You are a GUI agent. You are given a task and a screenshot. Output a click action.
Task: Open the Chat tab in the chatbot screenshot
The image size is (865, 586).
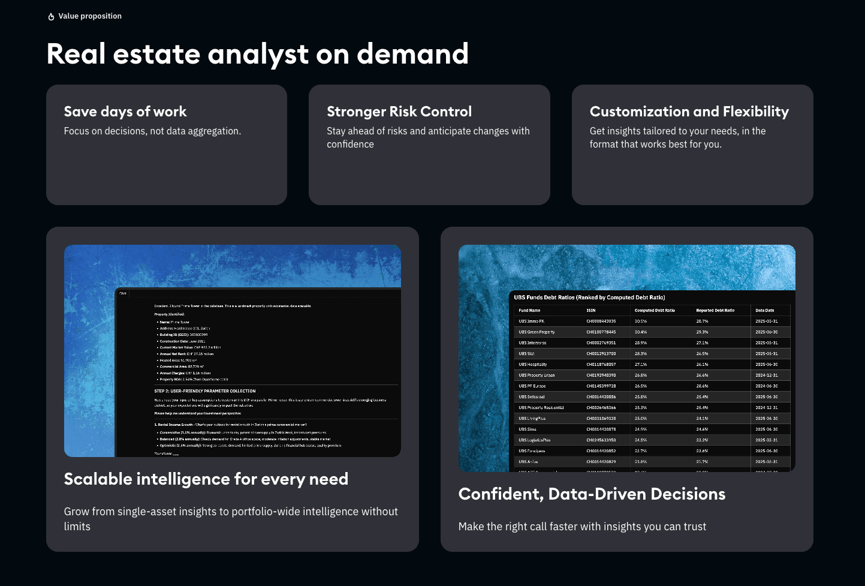122,293
